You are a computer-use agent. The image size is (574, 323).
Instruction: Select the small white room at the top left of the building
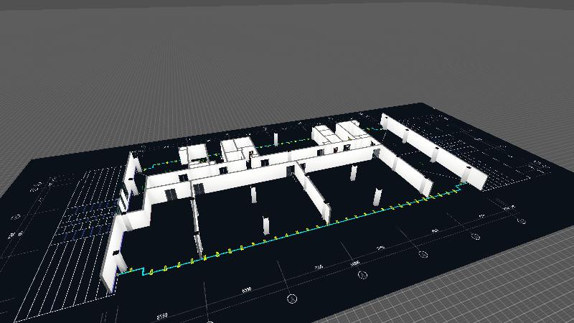(192, 154)
